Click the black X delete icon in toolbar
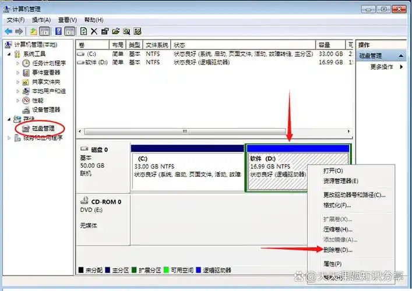Screen dimensions: 412x291 tap(95, 31)
